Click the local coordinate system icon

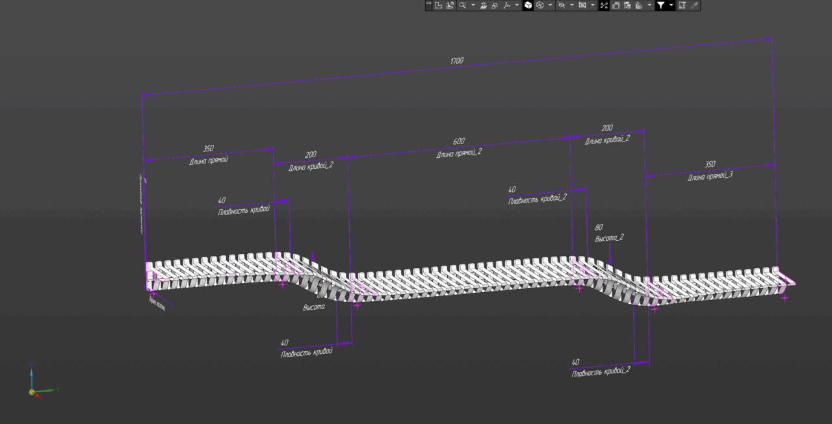tap(438, 5)
